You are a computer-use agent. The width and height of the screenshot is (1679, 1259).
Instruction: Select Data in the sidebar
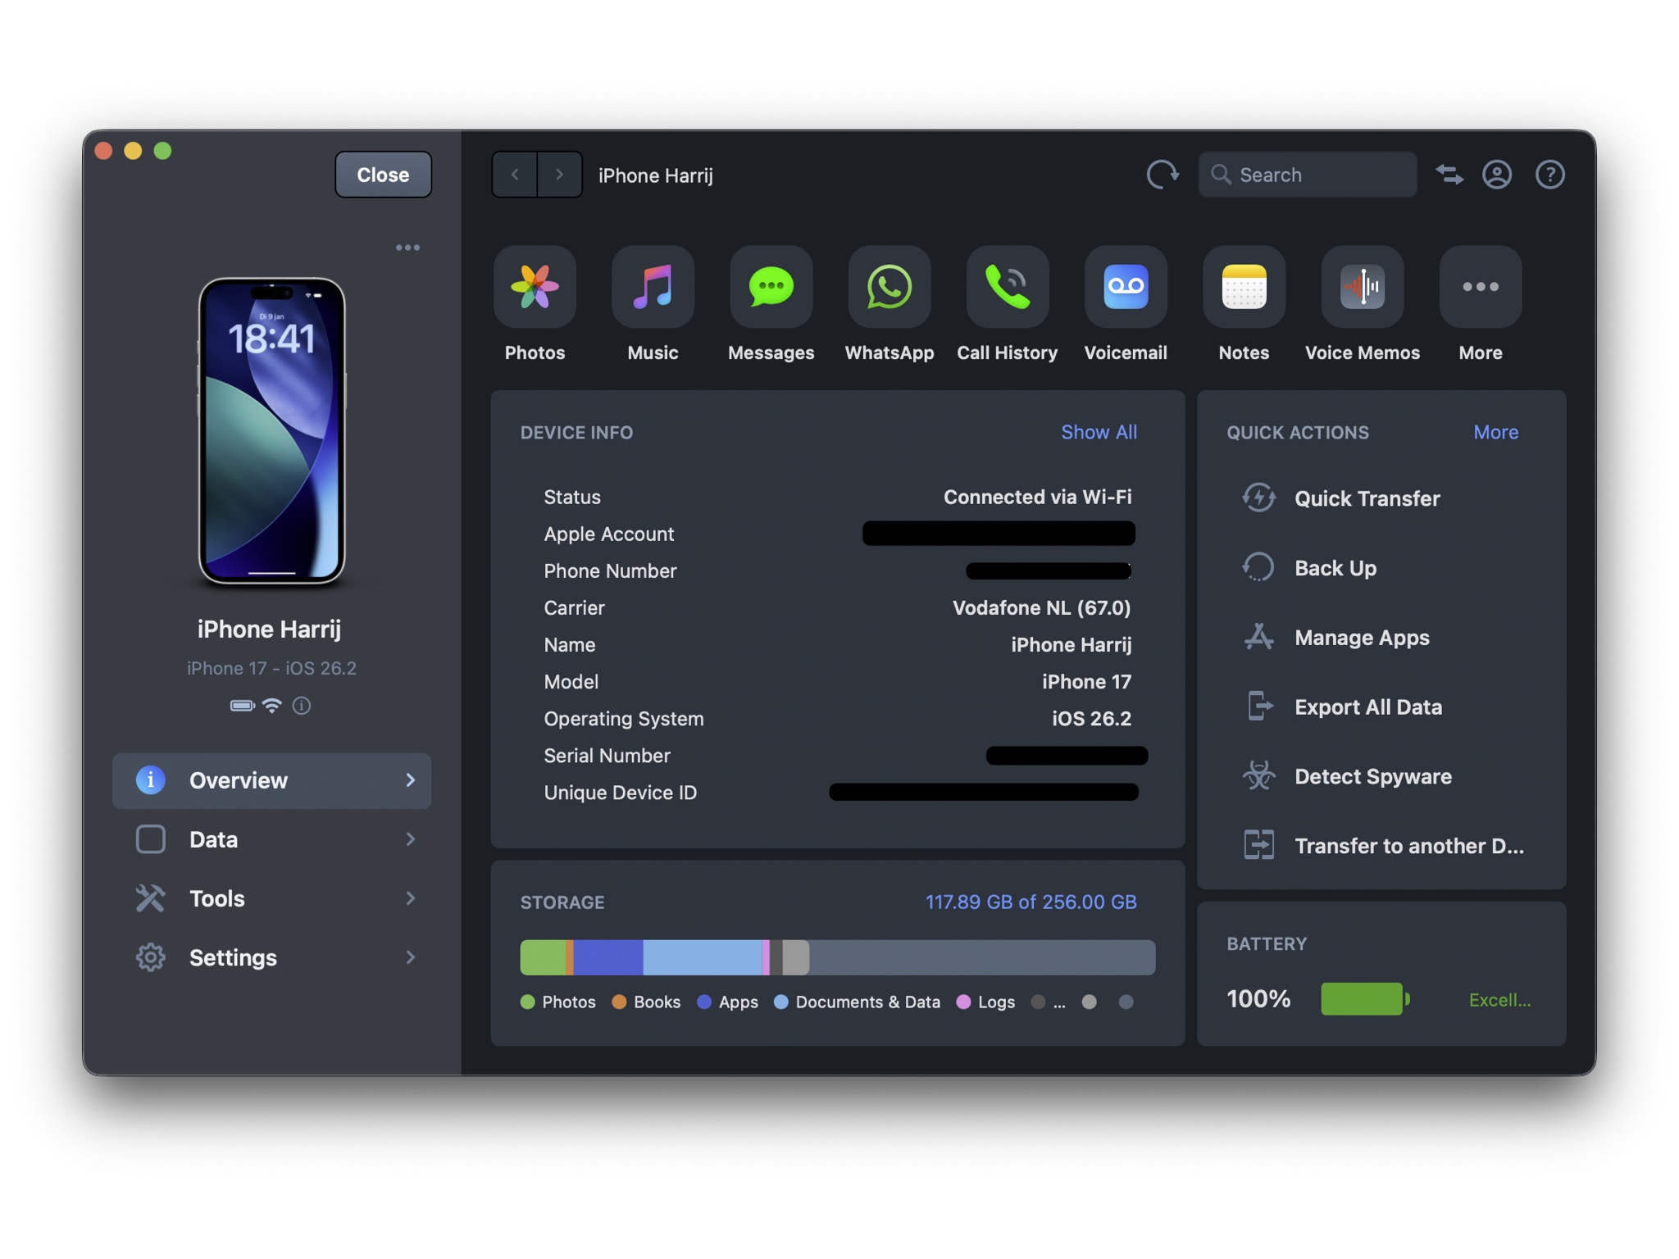pos(271,839)
